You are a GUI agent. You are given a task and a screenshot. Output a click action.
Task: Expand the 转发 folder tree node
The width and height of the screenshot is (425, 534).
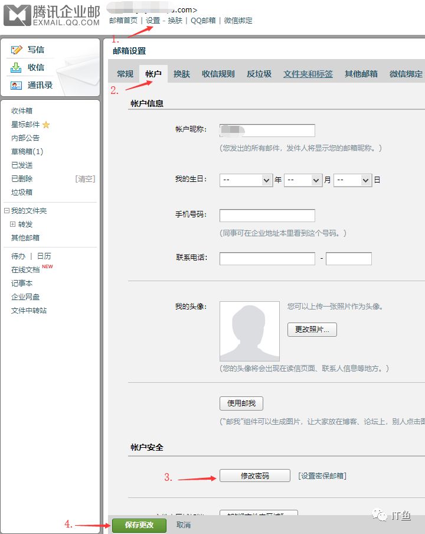click(13, 224)
